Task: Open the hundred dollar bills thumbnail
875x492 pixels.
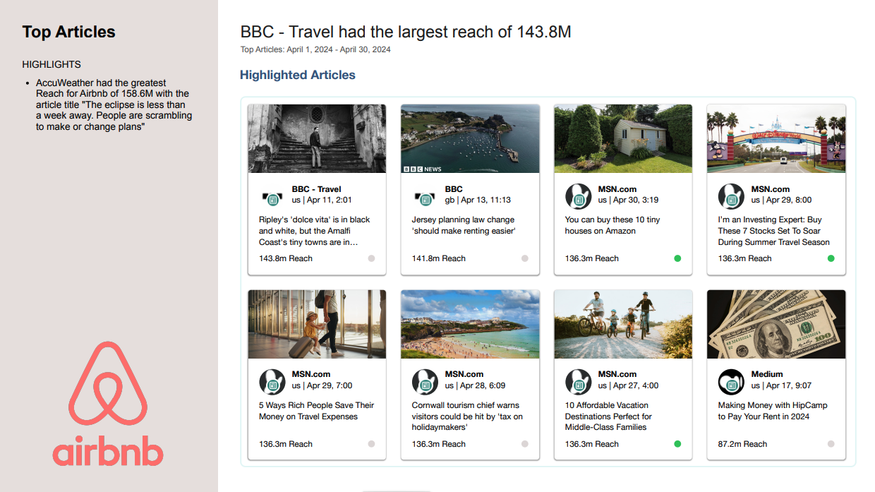Action: (776, 324)
